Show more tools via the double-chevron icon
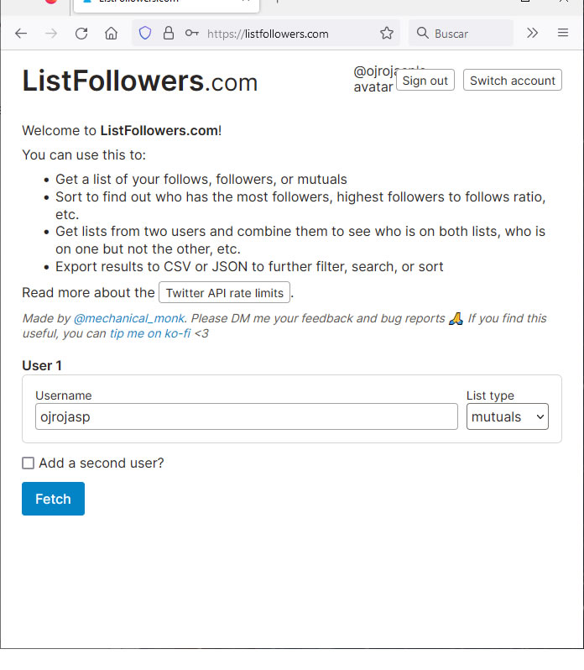Screen dimensions: 584x670 pos(532,33)
